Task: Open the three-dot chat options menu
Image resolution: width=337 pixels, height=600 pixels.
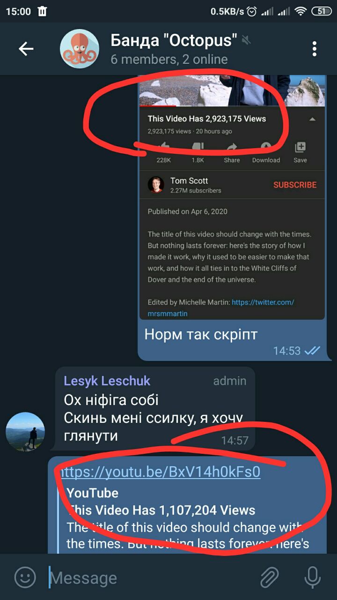Action: (315, 49)
